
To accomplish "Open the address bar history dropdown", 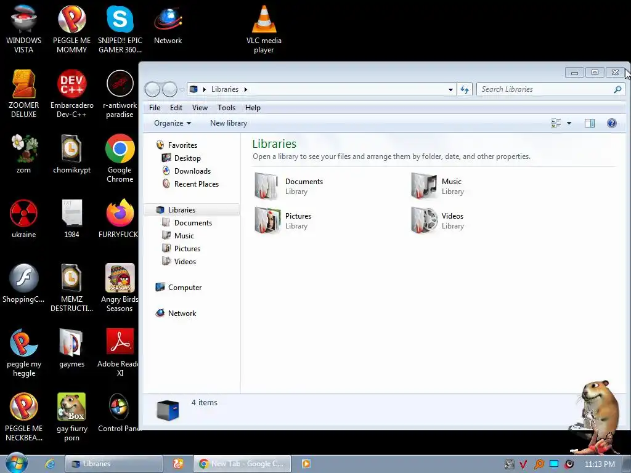I will [x=450, y=89].
